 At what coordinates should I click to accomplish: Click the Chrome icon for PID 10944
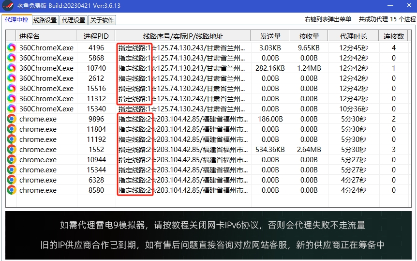(x=12, y=159)
